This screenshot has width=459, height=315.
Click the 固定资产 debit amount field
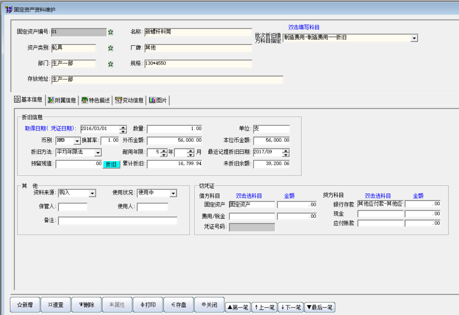point(297,205)
